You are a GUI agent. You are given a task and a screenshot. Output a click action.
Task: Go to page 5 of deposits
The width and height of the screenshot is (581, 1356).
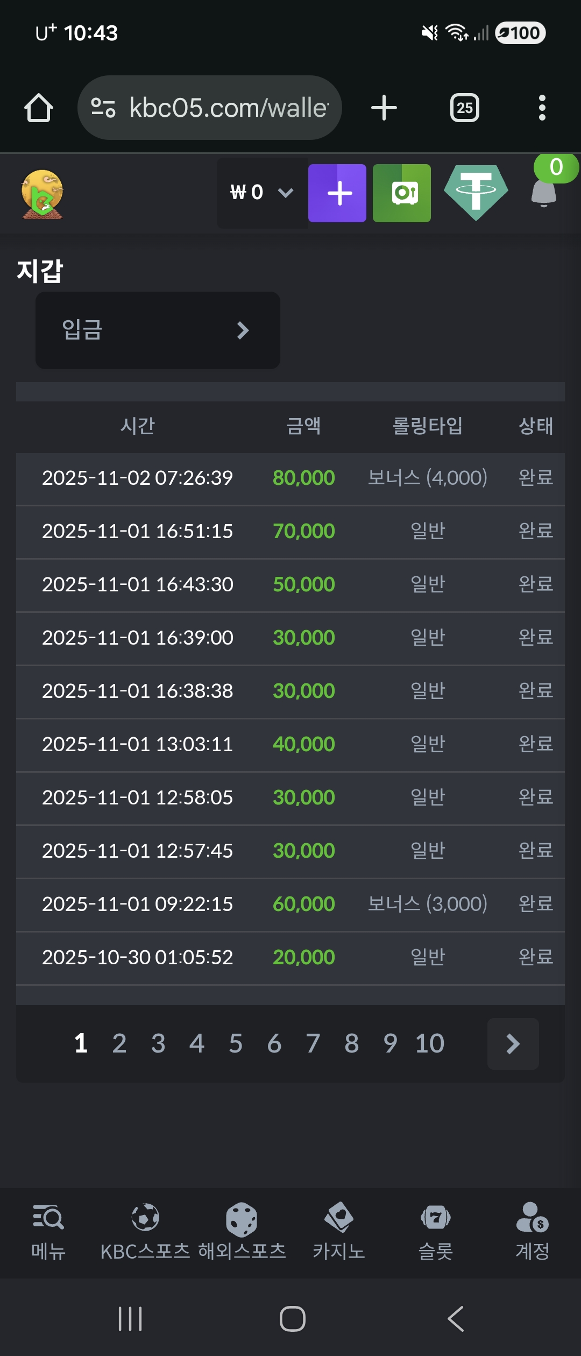pyautogui.click(x=236, y=1044)
